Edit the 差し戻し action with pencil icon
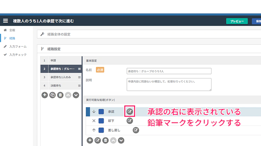Image resolution: width=261 pixels, height=146 pixels. pyautogui.click(x=136, y=130)
